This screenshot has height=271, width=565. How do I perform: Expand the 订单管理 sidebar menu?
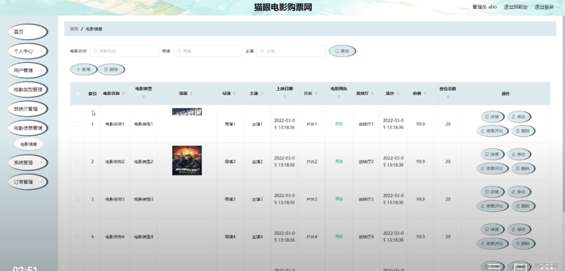[x=28, y=182]
